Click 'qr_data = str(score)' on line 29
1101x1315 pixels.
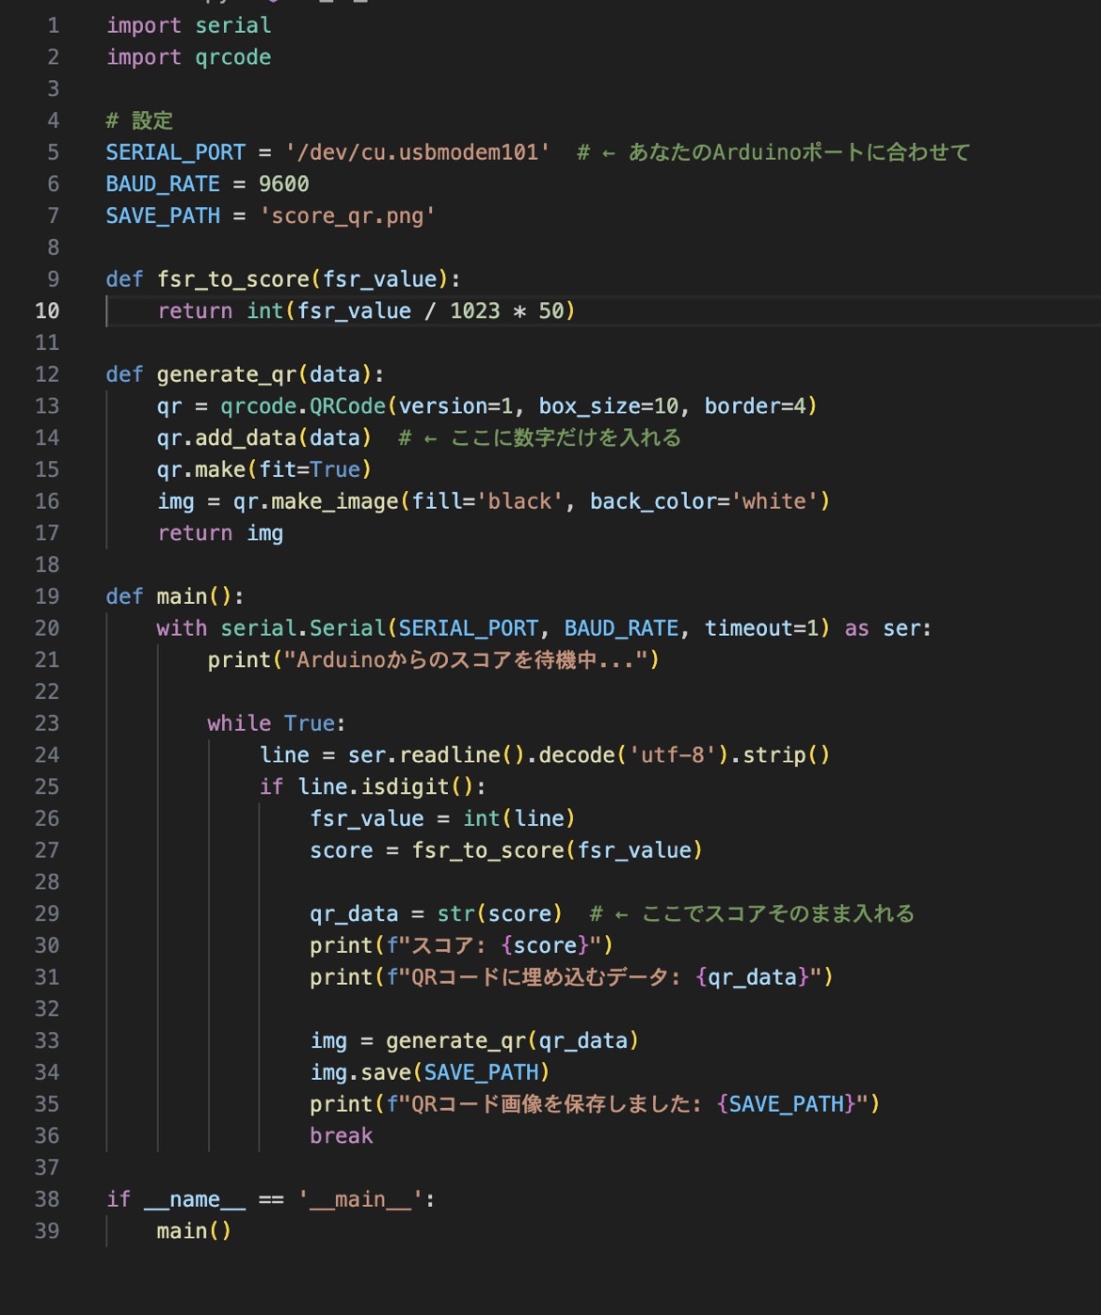437,914
